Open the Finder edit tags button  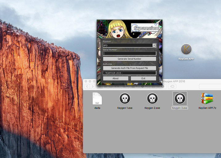pyautogui.click(x=172, y=86)
